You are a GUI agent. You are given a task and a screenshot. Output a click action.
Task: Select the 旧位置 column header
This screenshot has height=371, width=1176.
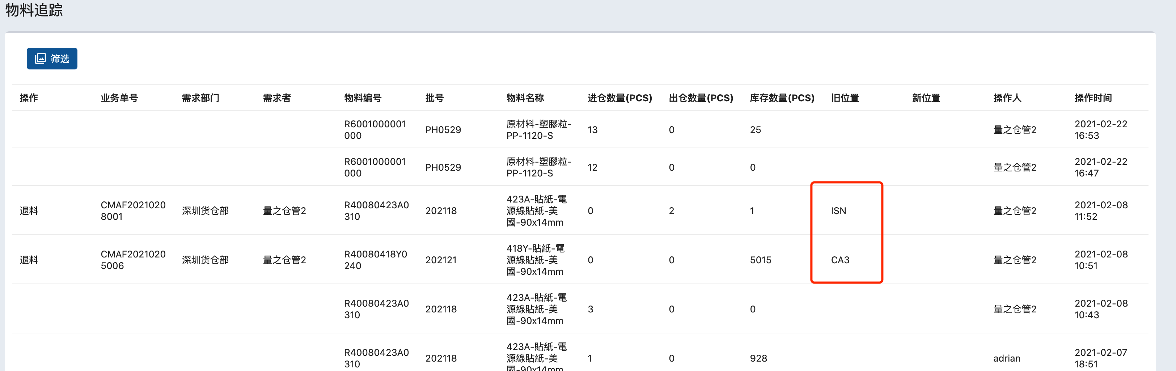845,98
